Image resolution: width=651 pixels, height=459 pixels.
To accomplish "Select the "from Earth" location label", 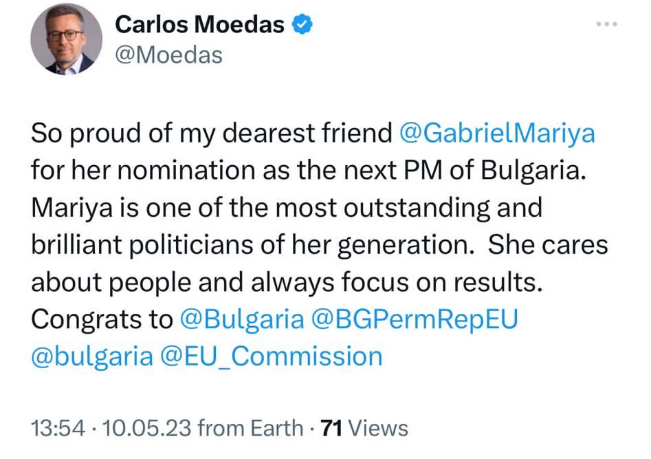I will 250,428.
